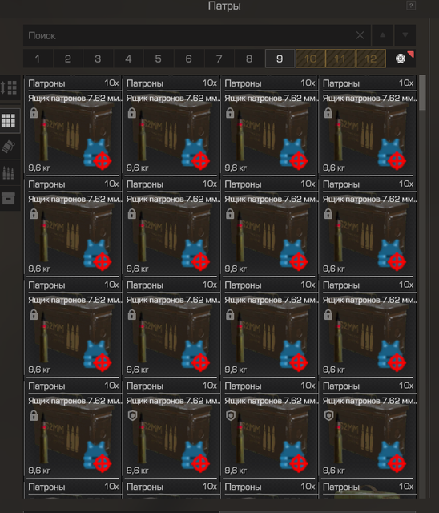This screenshot has height=513, width=439.
Task: Switch to stash tab 8
Action: (x=249, y=59)
